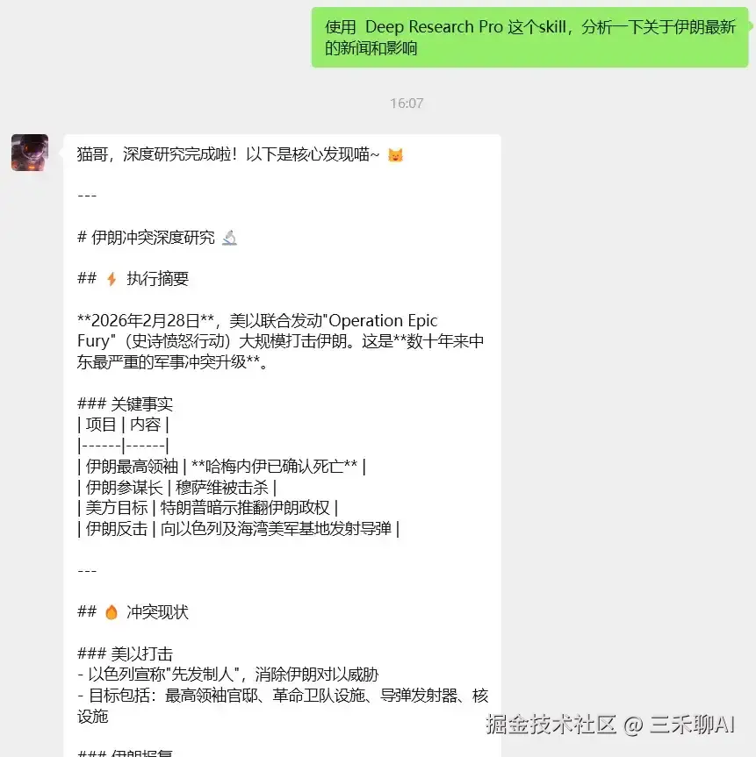Image resolution: width=756 pixels, height=757 pixels.
Task: Click the 美方目标 table row
Action: (x=208, y=508)
